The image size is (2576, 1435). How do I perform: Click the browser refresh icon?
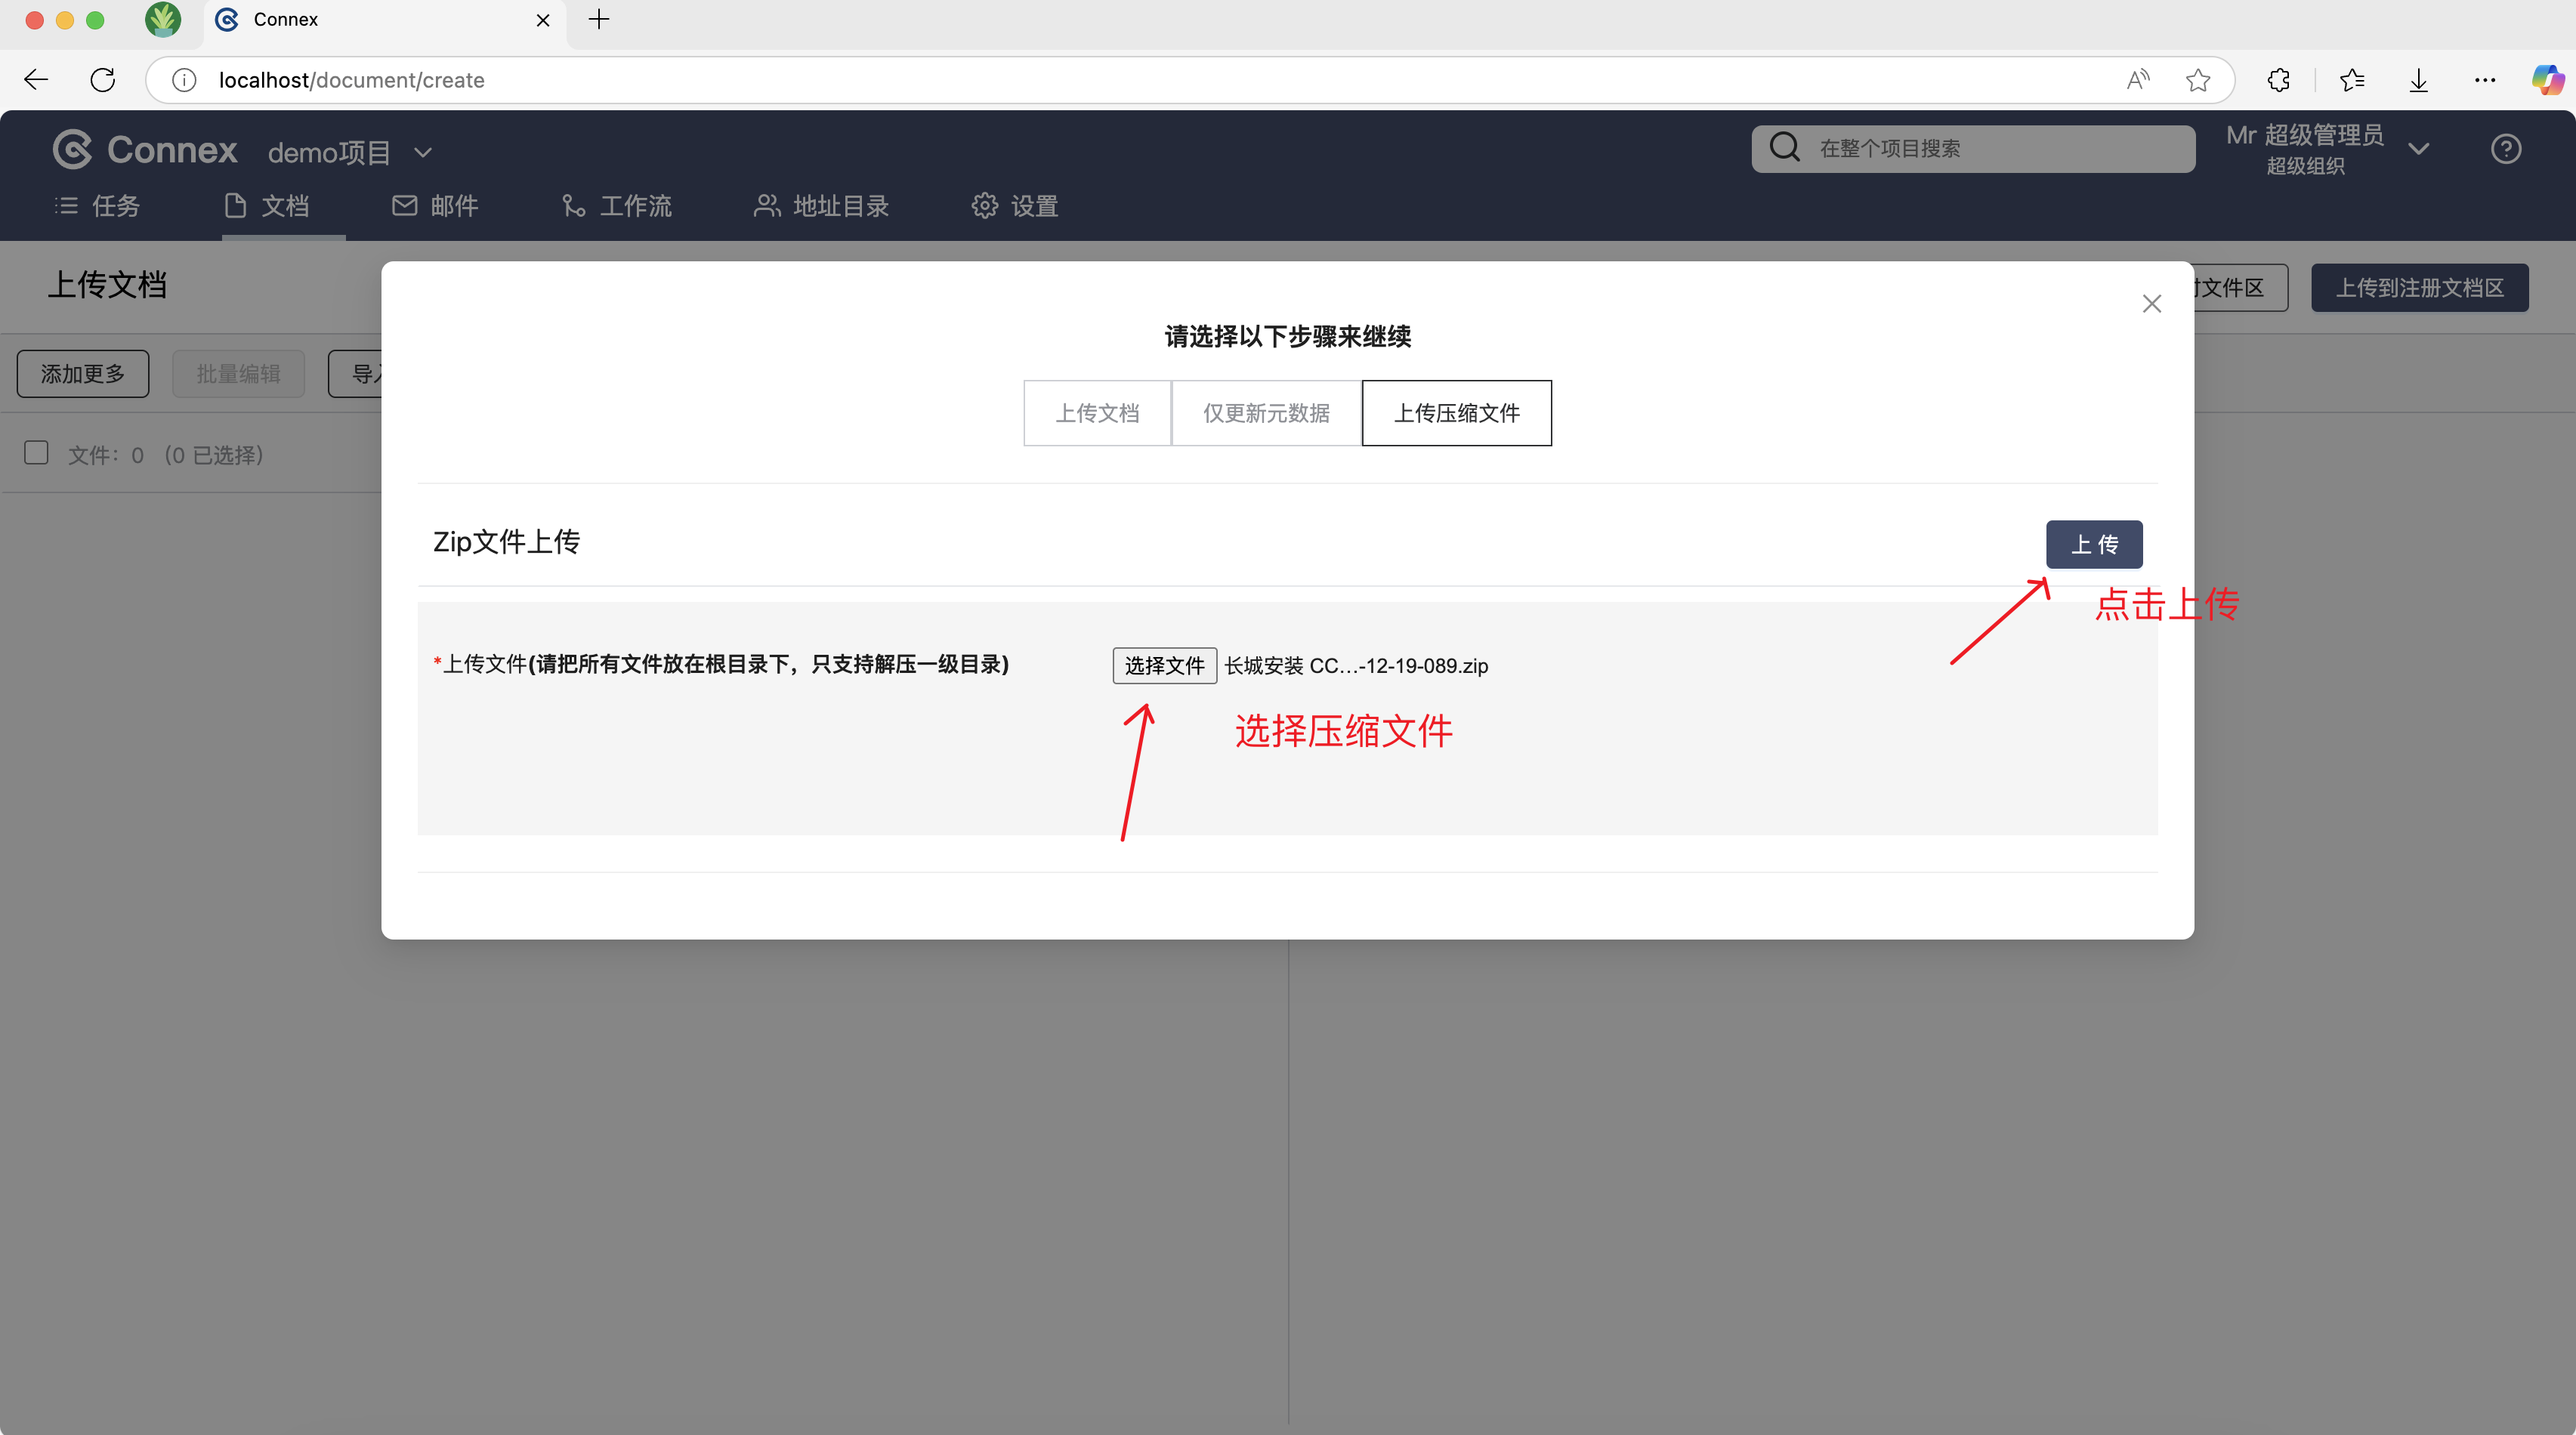point(102,80)
